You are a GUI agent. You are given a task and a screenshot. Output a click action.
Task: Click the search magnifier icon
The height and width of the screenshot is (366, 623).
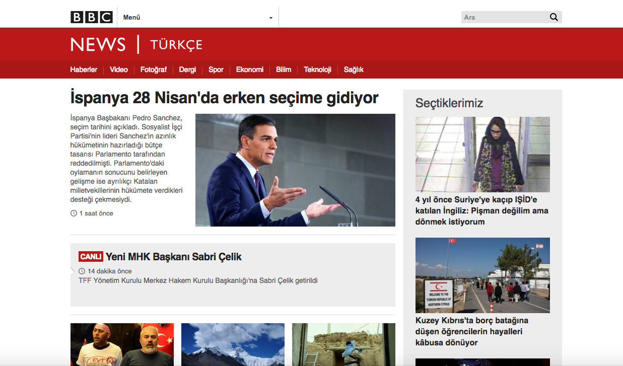[x=553, y=17]
